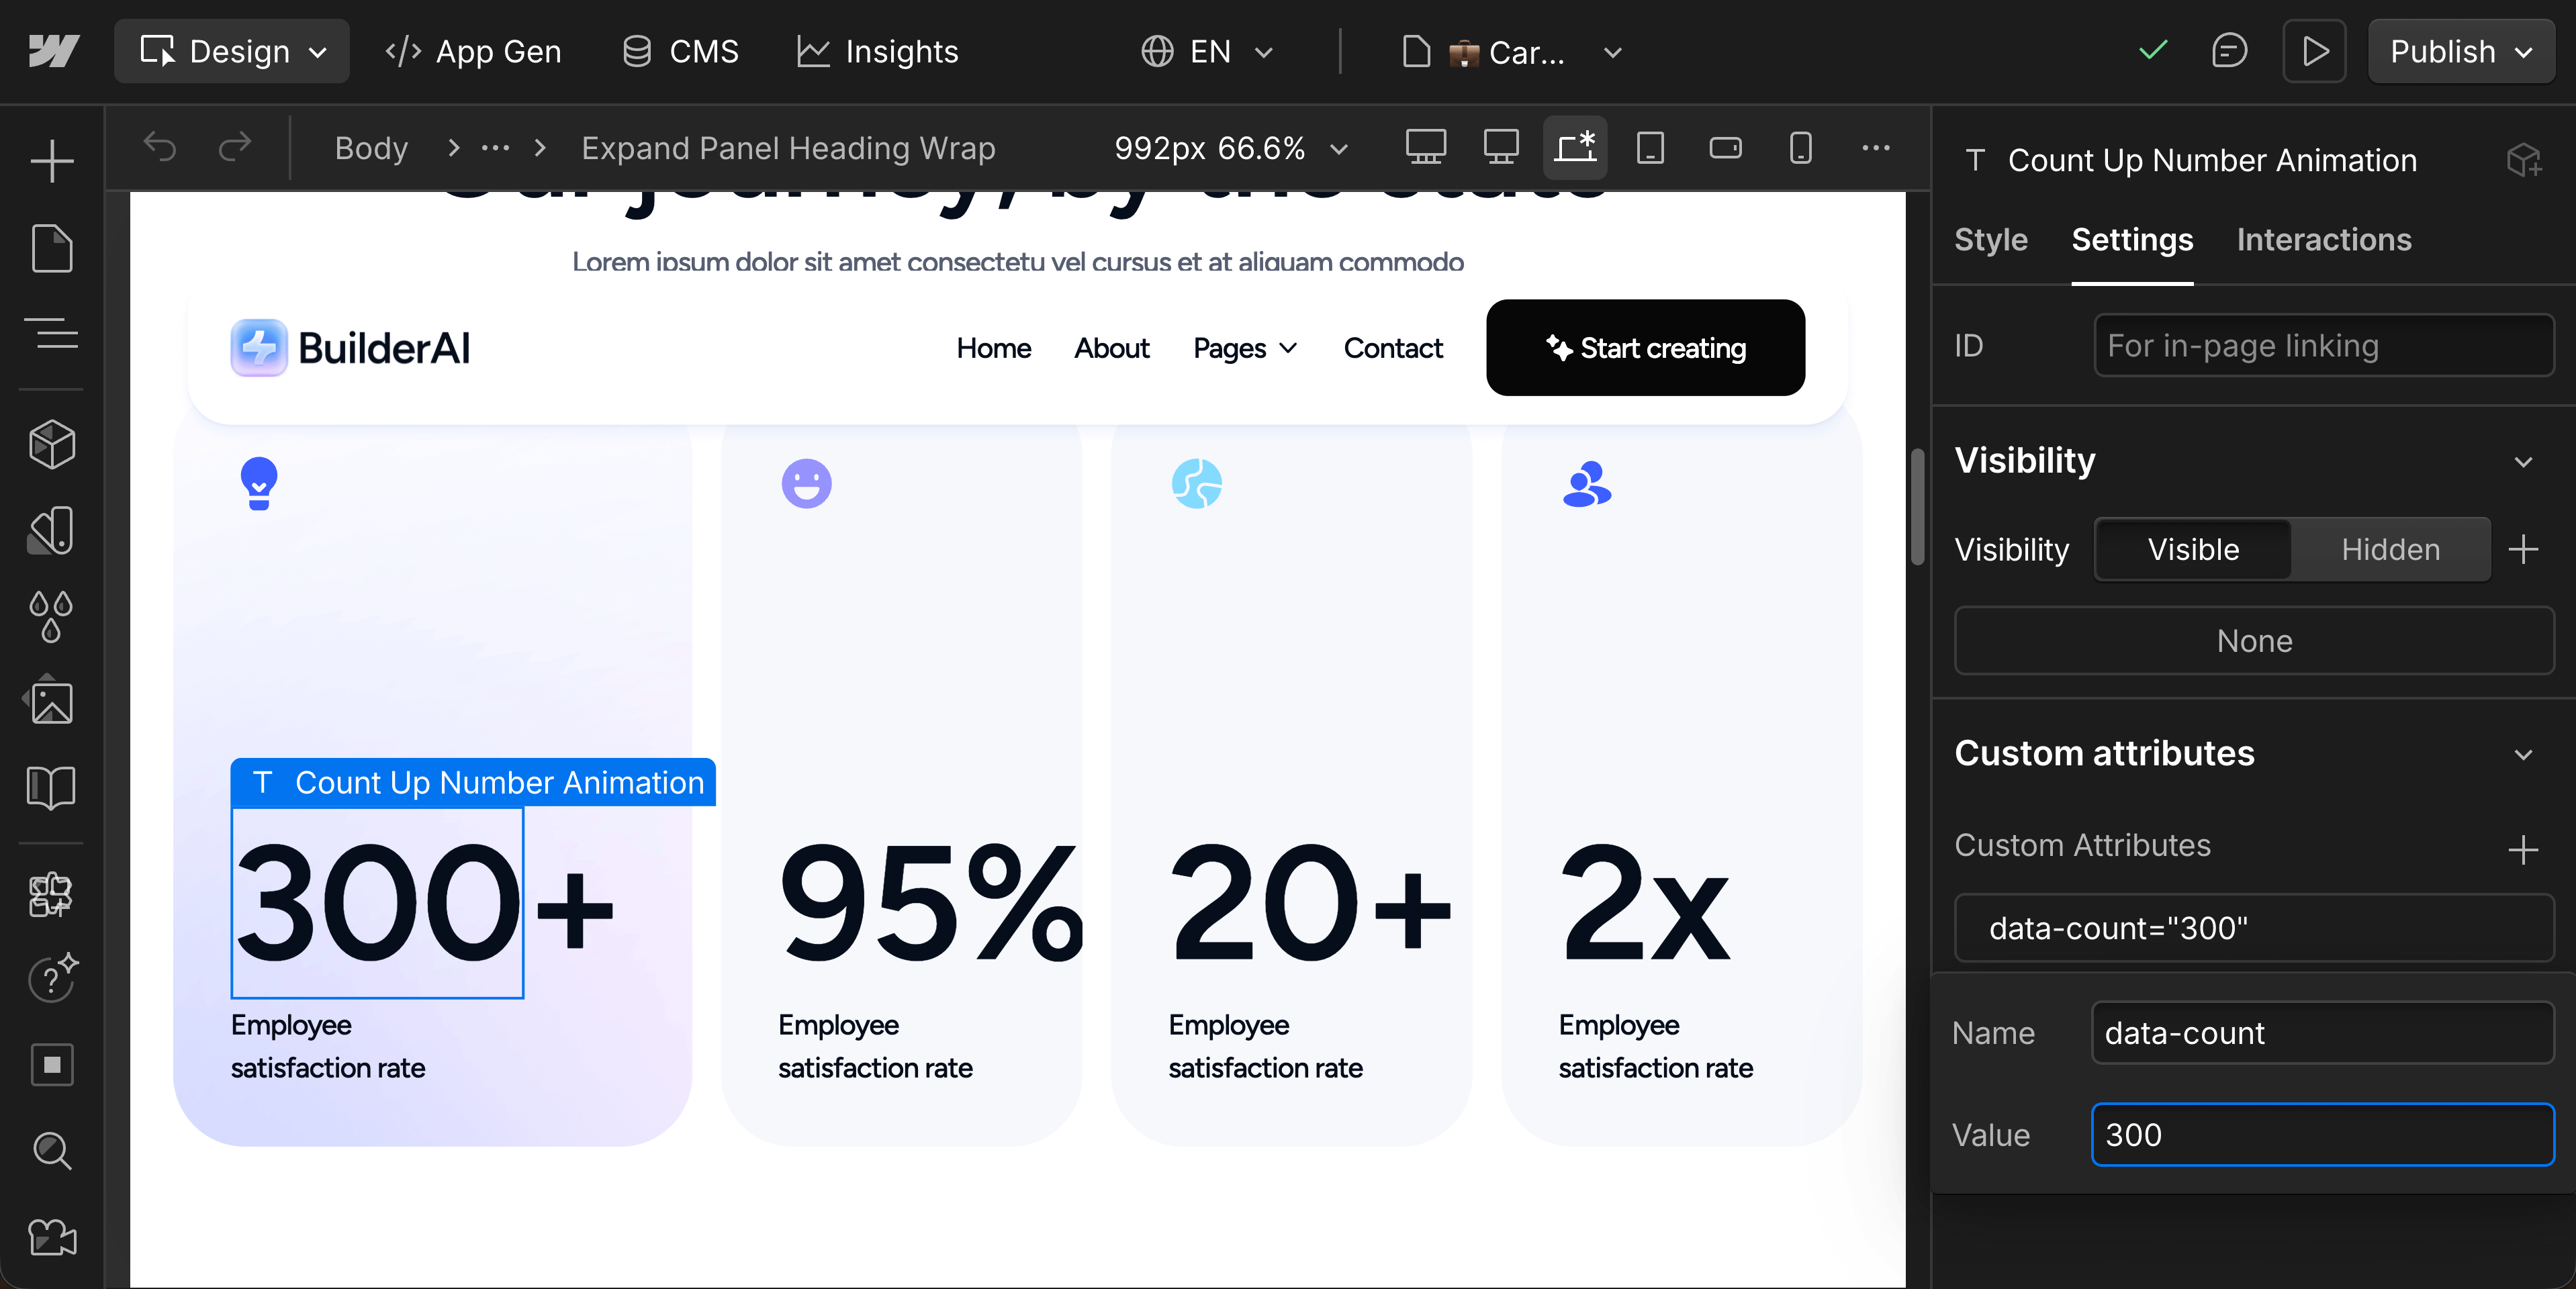The height and width of the screenshot is (1289, 2576).
Task: Open the AI help question icon
Action: point(52,978)
